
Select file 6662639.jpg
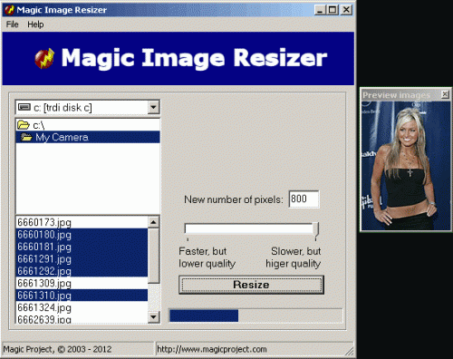pyautogui.click(x=82, y=319)
